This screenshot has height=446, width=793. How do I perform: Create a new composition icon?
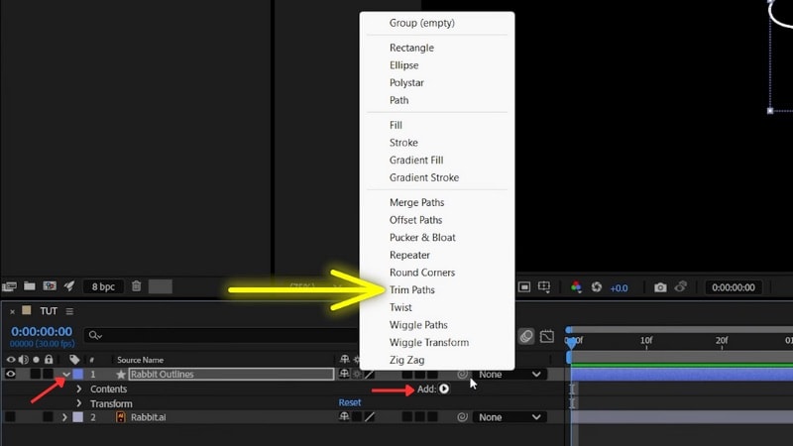(x=50, y=286)
